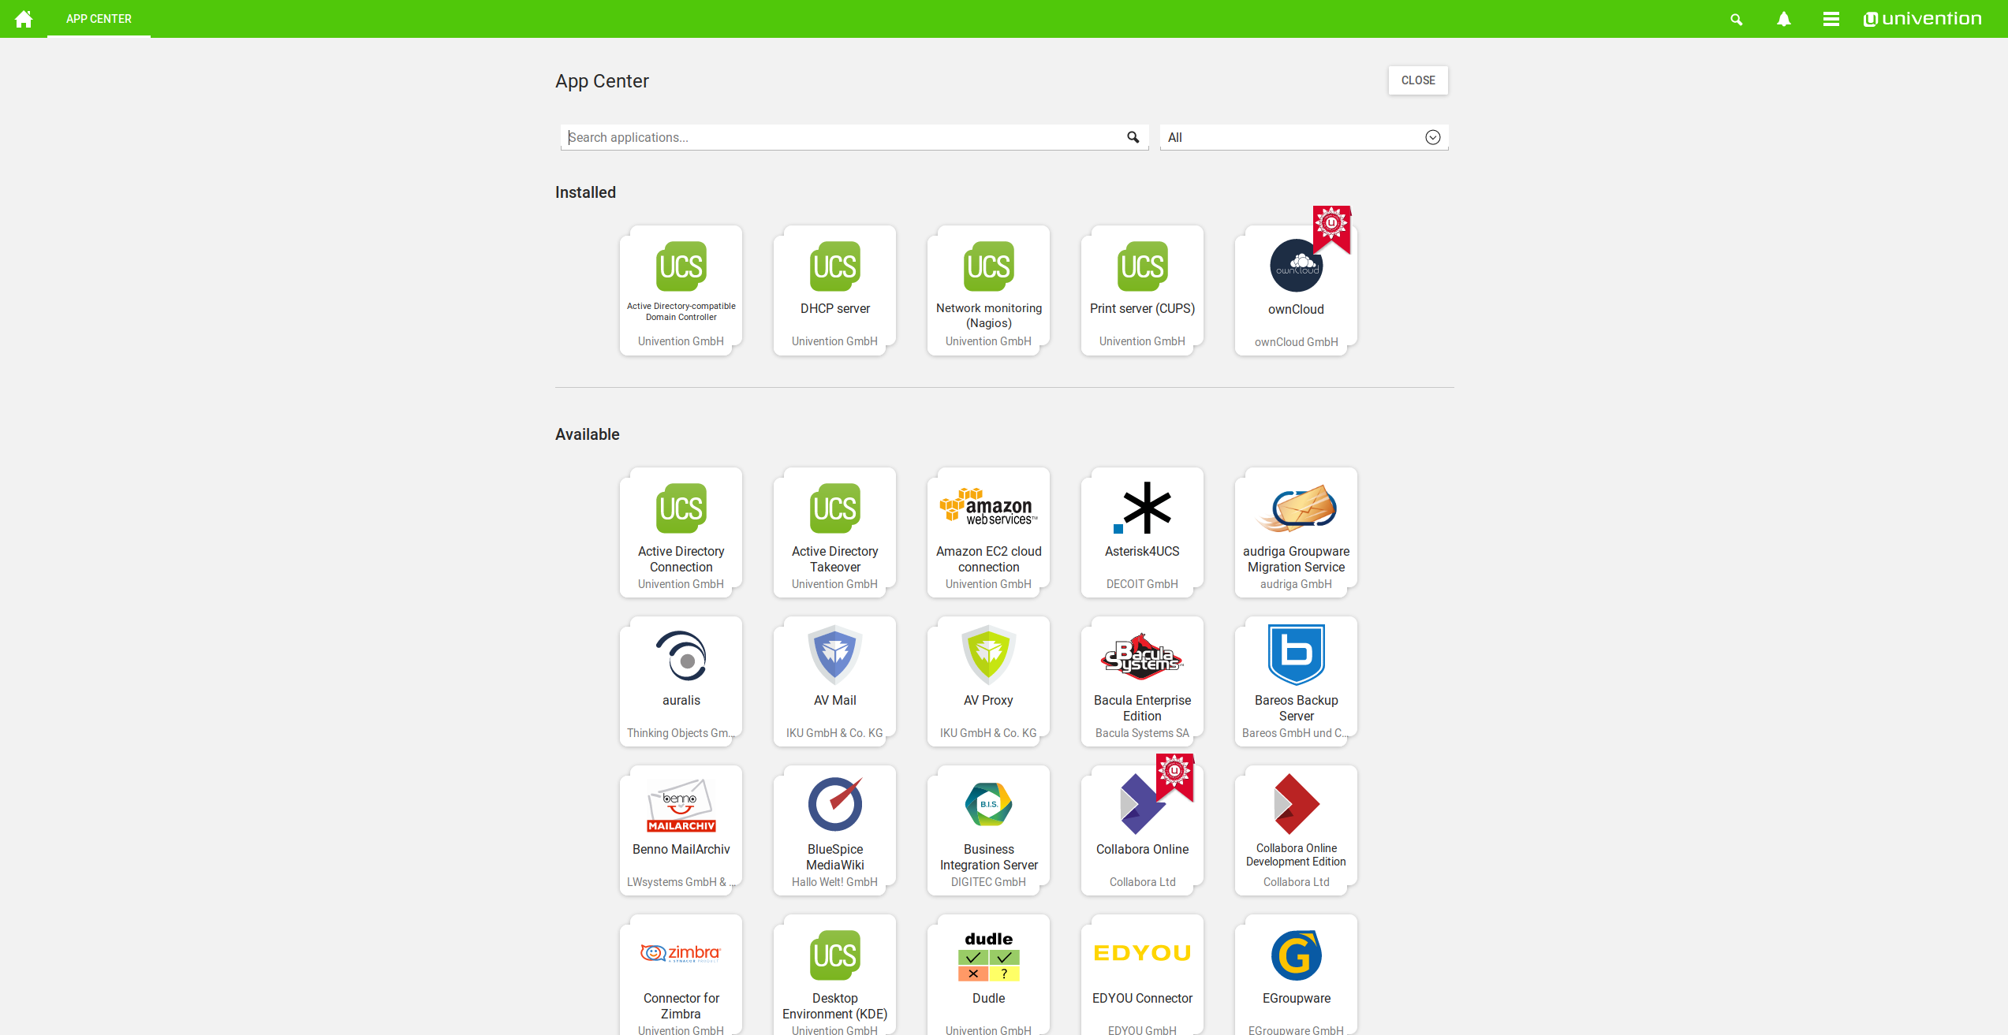Open the Bareos Backup Server tile
The height and width of the screenshot is (1035, 2008).
click(1295, 680)
